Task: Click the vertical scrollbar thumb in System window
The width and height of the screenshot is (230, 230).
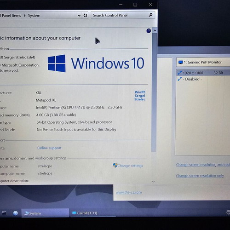Action: pos(154,92)
